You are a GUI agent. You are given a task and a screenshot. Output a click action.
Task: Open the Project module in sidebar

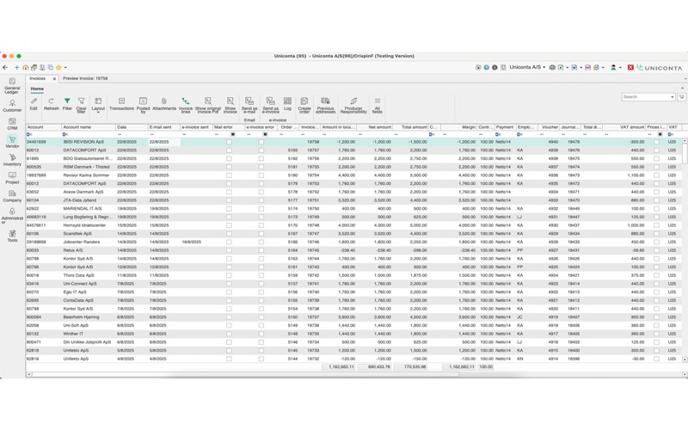coord(12,178)
